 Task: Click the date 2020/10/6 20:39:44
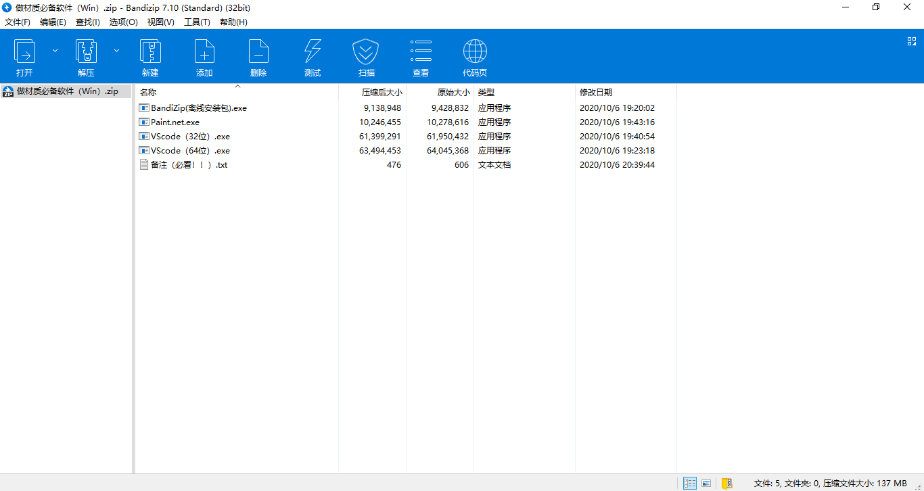tap(617, 164)
